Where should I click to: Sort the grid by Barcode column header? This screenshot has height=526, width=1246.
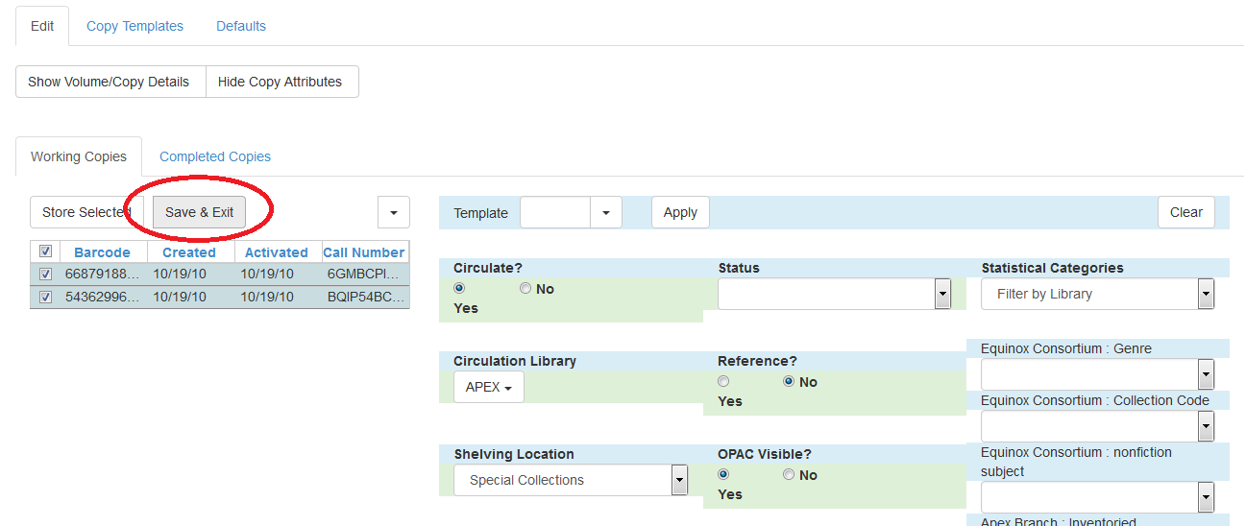[x=102, y=252]
